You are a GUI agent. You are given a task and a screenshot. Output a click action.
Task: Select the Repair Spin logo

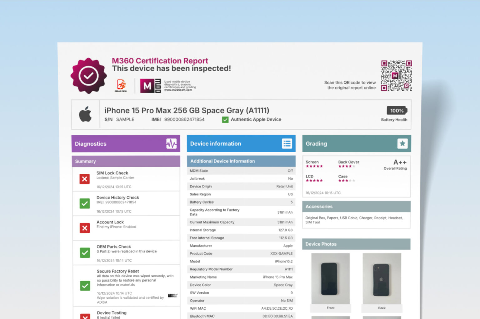(121, 85)
